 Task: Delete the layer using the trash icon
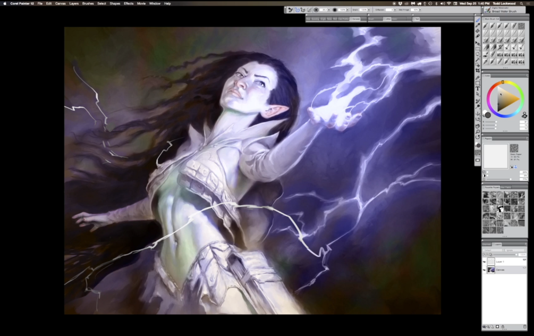525,326
